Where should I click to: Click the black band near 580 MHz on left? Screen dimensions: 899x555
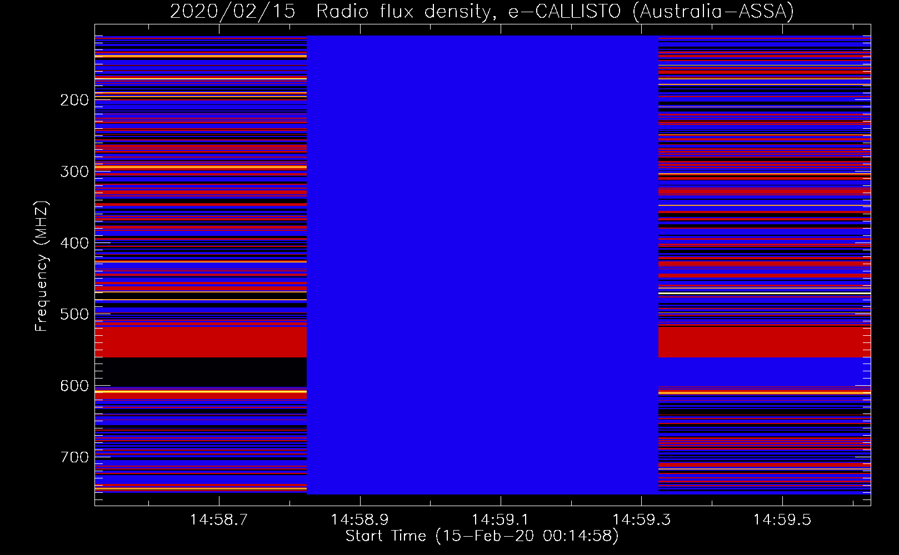(201, 372)
